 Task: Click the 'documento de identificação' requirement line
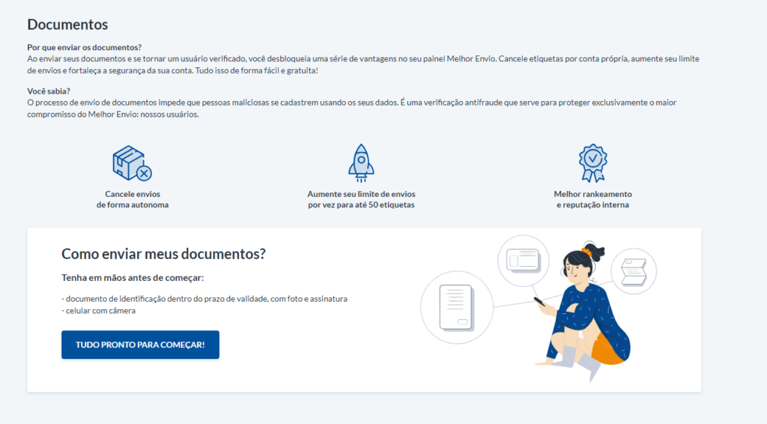204,299
